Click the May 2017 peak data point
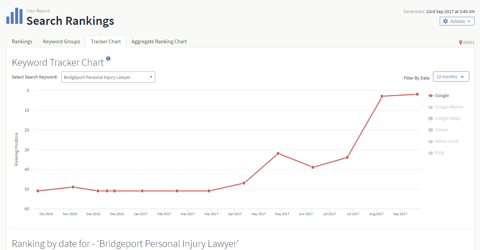Image resolution: width=480 pixels, height=250 pixels. [x=278, y=153]
